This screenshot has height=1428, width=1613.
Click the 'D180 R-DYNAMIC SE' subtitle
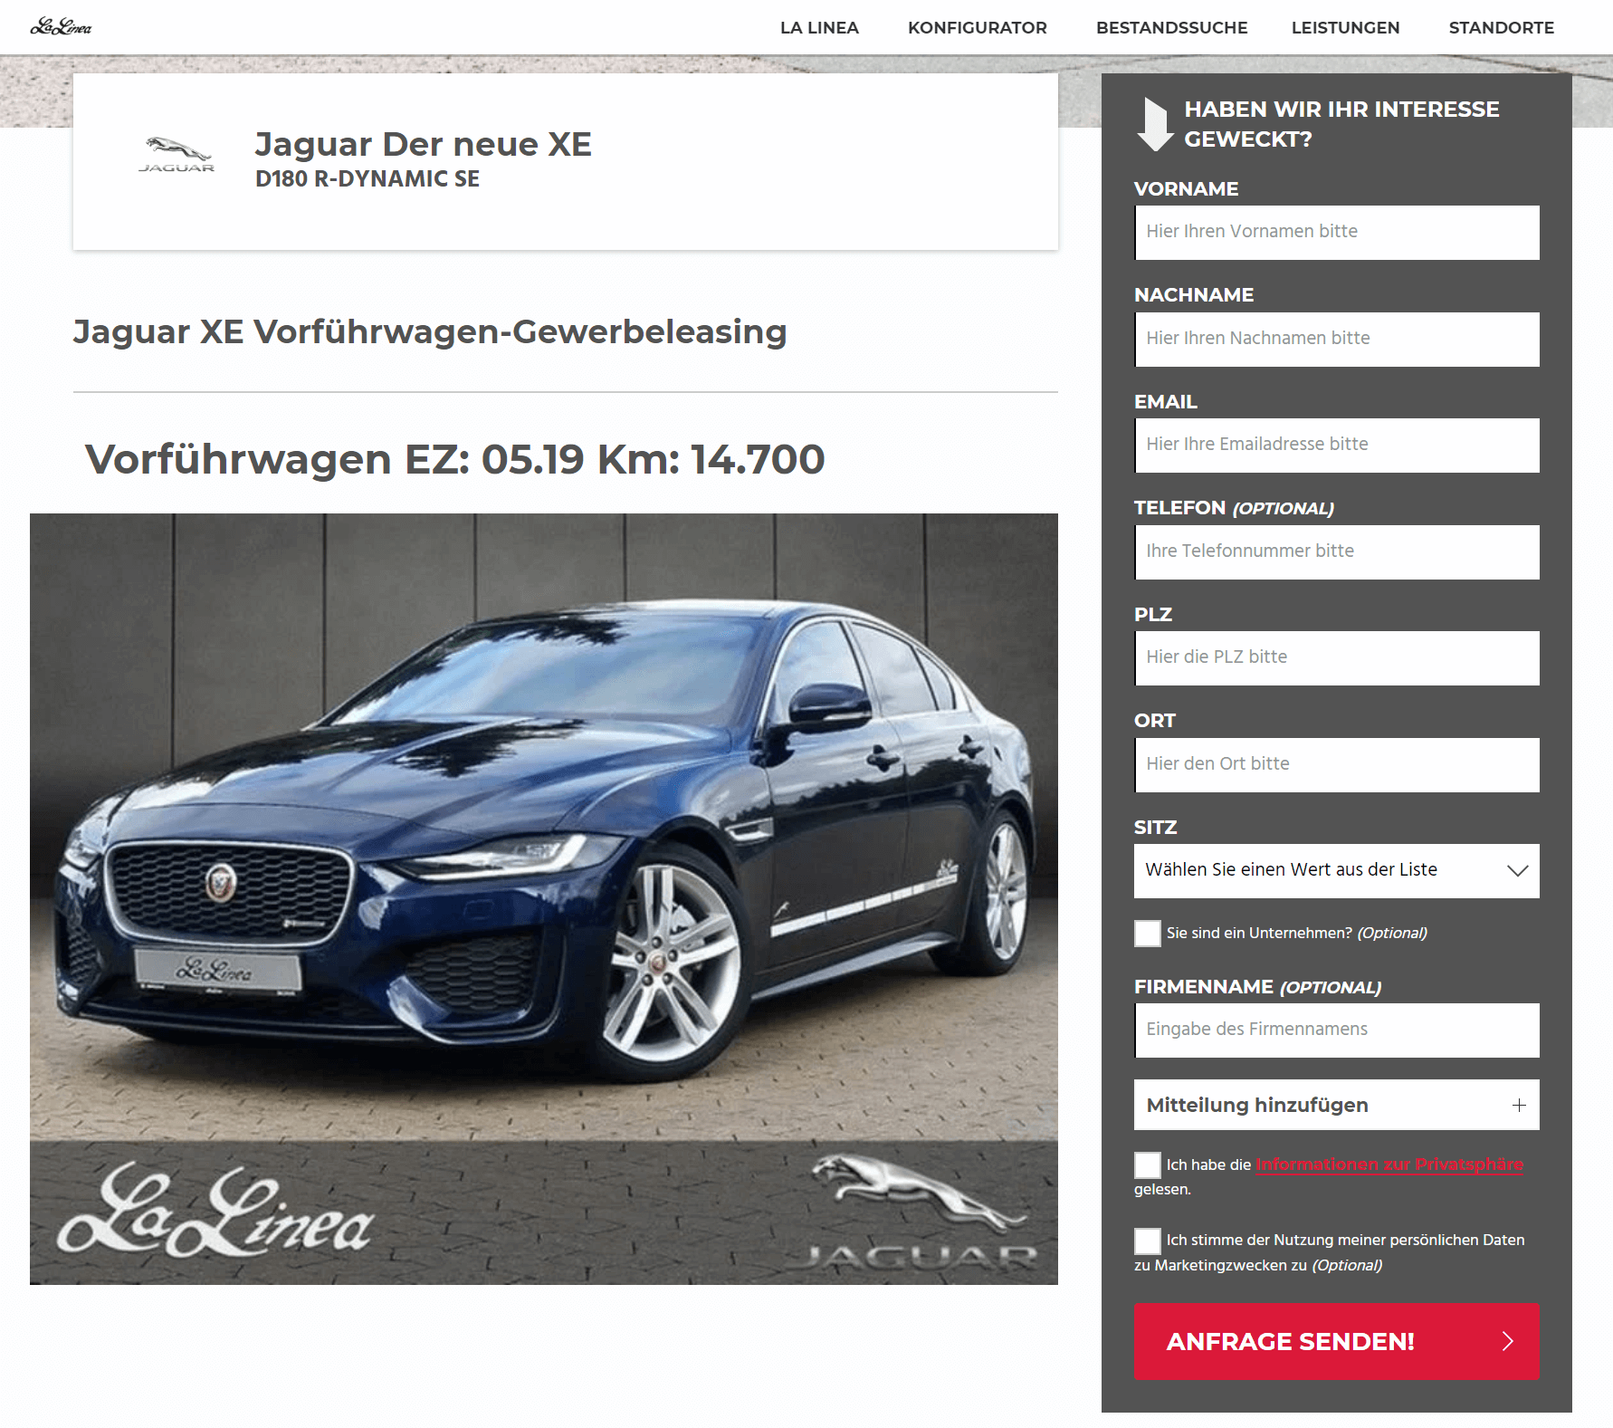[x=367, y=179]
